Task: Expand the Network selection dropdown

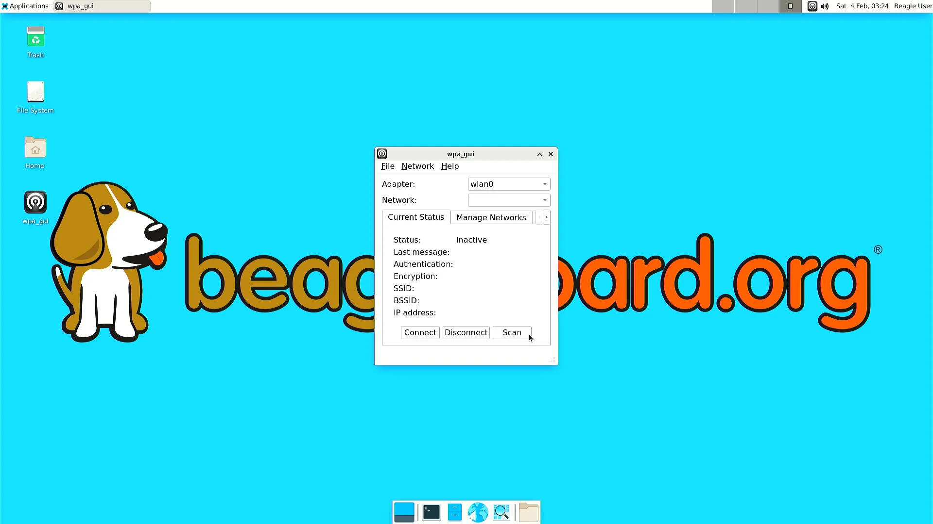Action: tap(544, 199)
